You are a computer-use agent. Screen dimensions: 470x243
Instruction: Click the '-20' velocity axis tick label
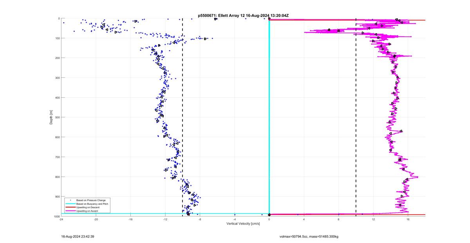[x=96, y=220]
